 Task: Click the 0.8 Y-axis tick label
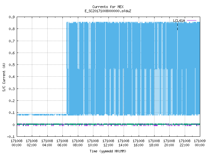pos(12,29)
